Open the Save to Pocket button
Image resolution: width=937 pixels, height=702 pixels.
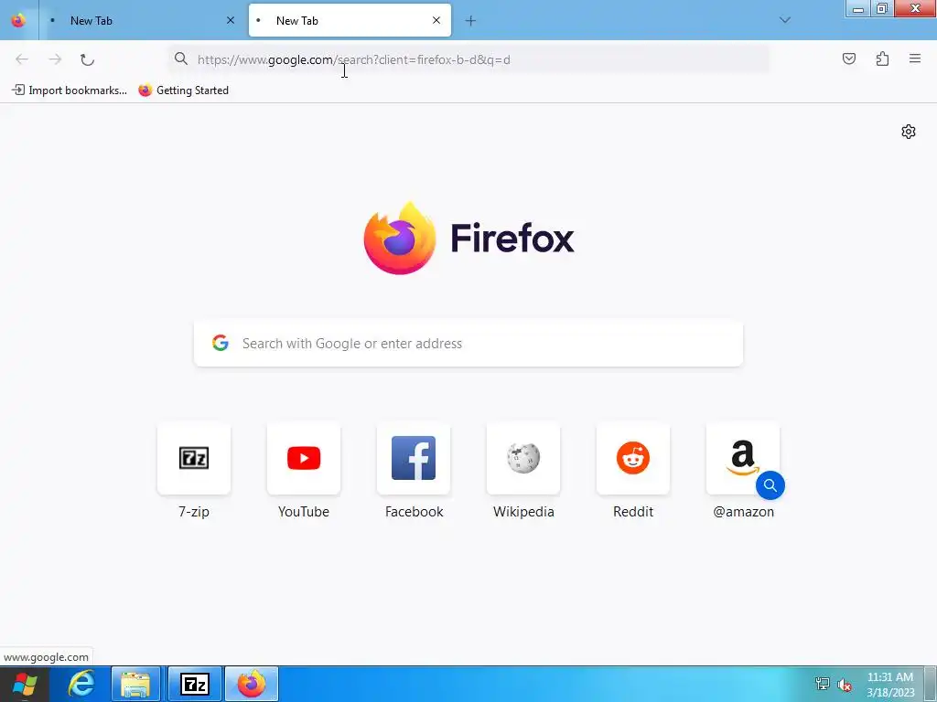[x=848, y=58]
